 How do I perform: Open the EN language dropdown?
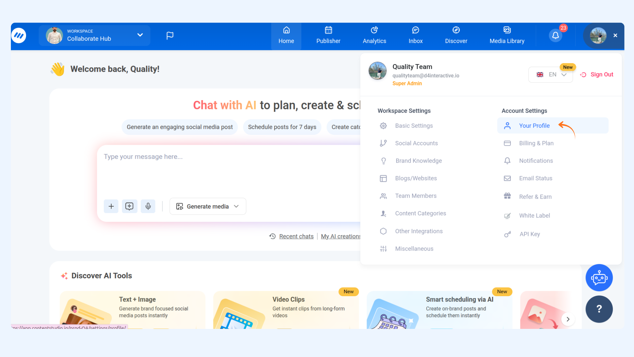click(x=550, y=75)
